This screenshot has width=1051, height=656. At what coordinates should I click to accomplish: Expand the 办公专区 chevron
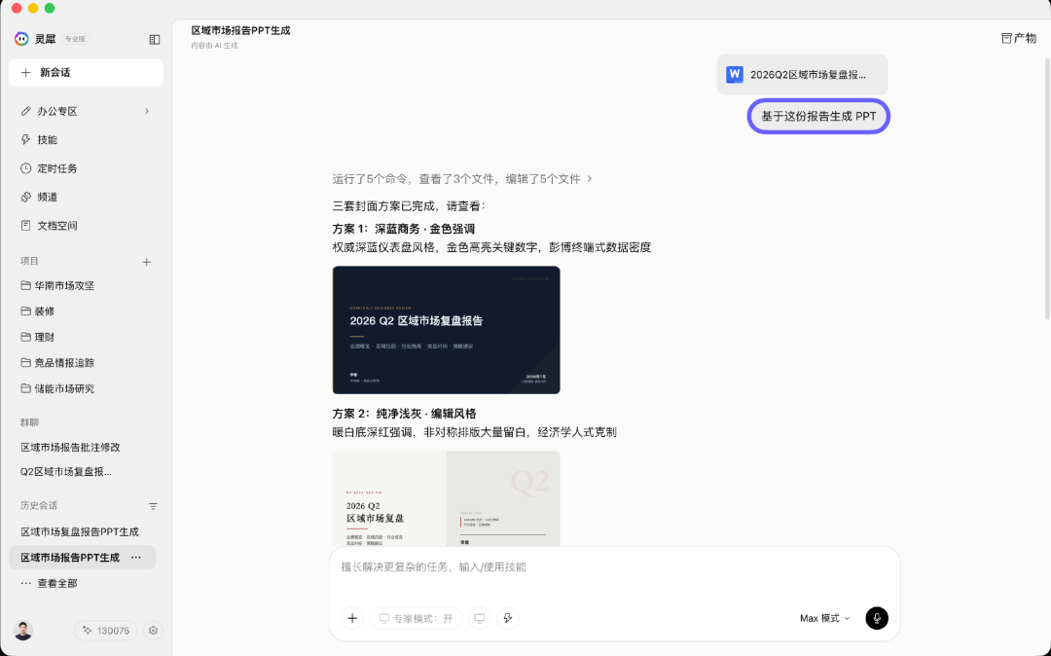pyautogui.click(x=147, y=111)
